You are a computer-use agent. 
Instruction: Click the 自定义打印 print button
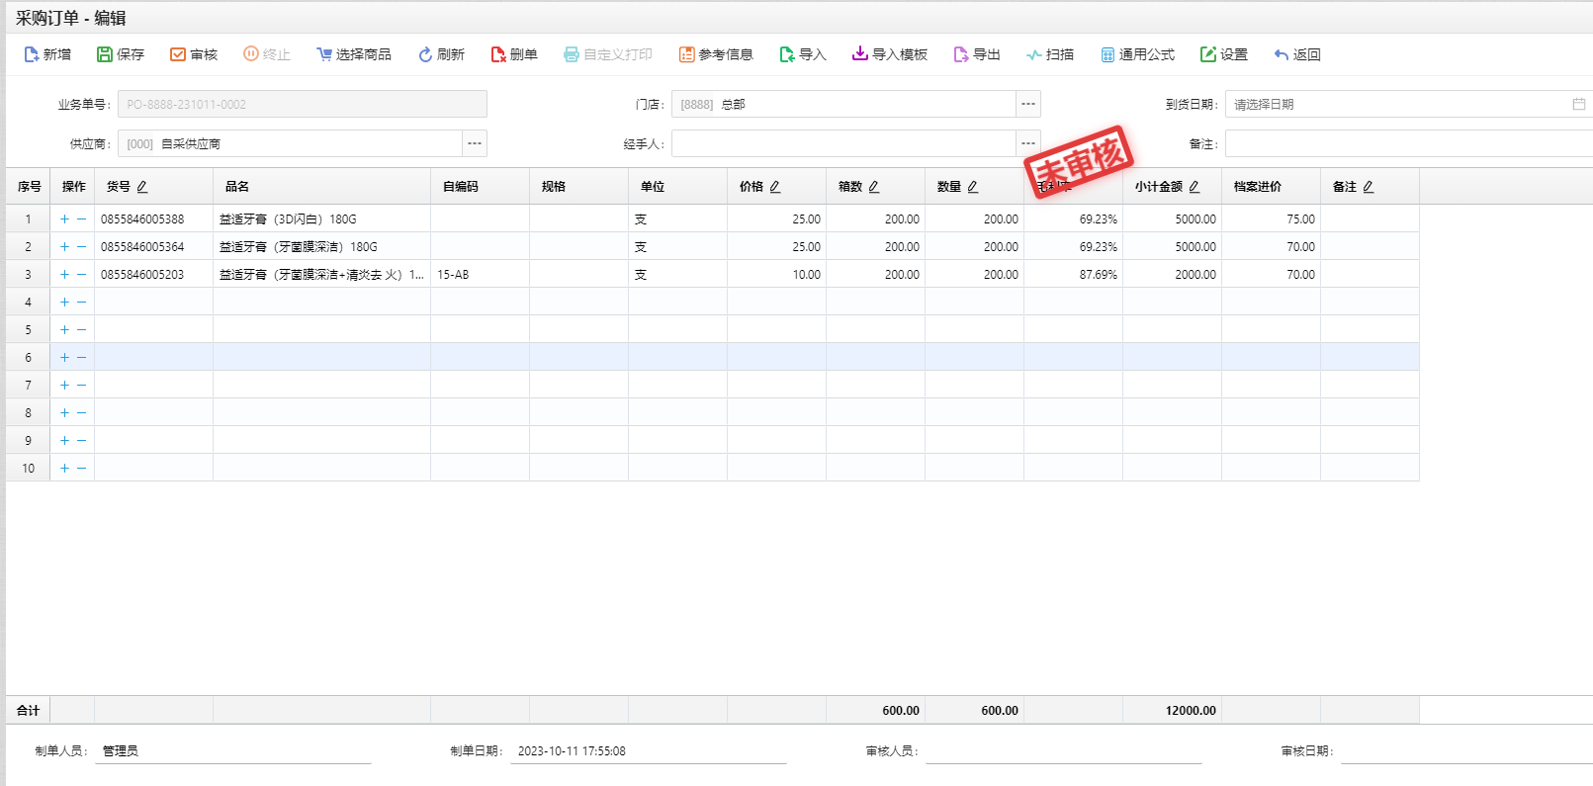[x=607, y=54]
